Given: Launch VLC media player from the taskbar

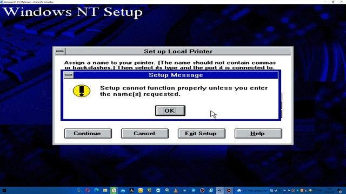Looking at the screenshot, I should (x=176, y=190).
